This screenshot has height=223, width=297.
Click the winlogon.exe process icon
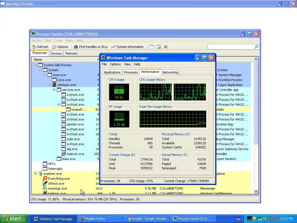tap(54, 84)
